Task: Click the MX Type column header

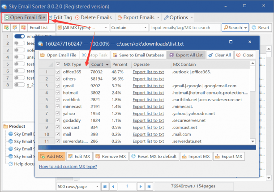Action: pyautogui.click(x=73, y=64)
